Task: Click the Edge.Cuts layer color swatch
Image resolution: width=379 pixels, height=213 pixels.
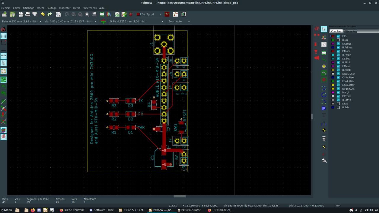Action: click(x=333, y=89)
